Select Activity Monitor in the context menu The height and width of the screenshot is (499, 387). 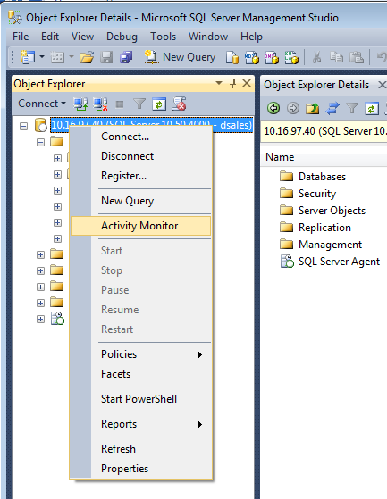(x=141, y=226)
